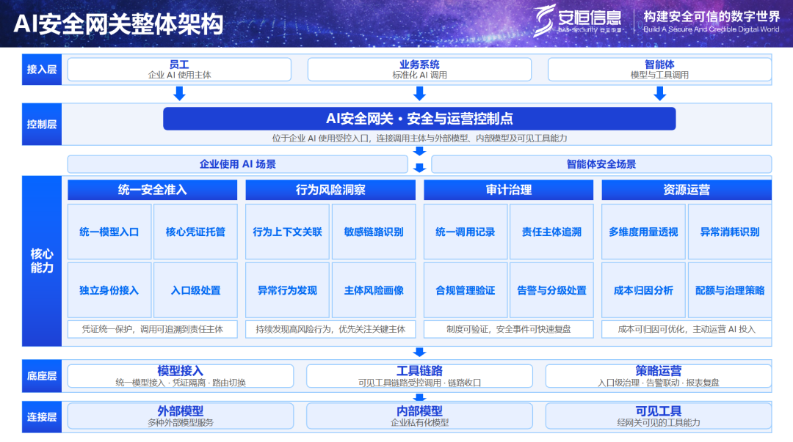Click the down arrow below 员工 box
Image resolution: width=793 pixels, height=442 pixels.
tap(180, 93)
